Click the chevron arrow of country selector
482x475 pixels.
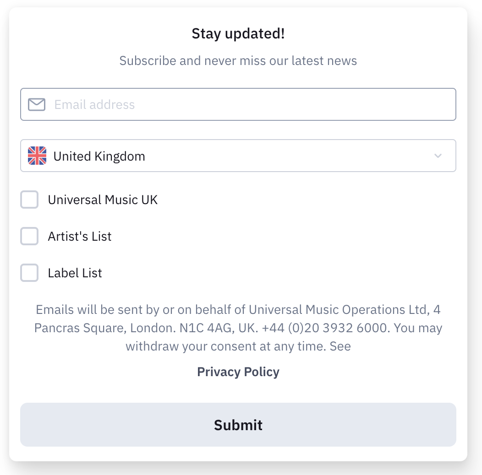pos(438,156)
